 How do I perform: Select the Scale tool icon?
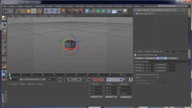28,11
